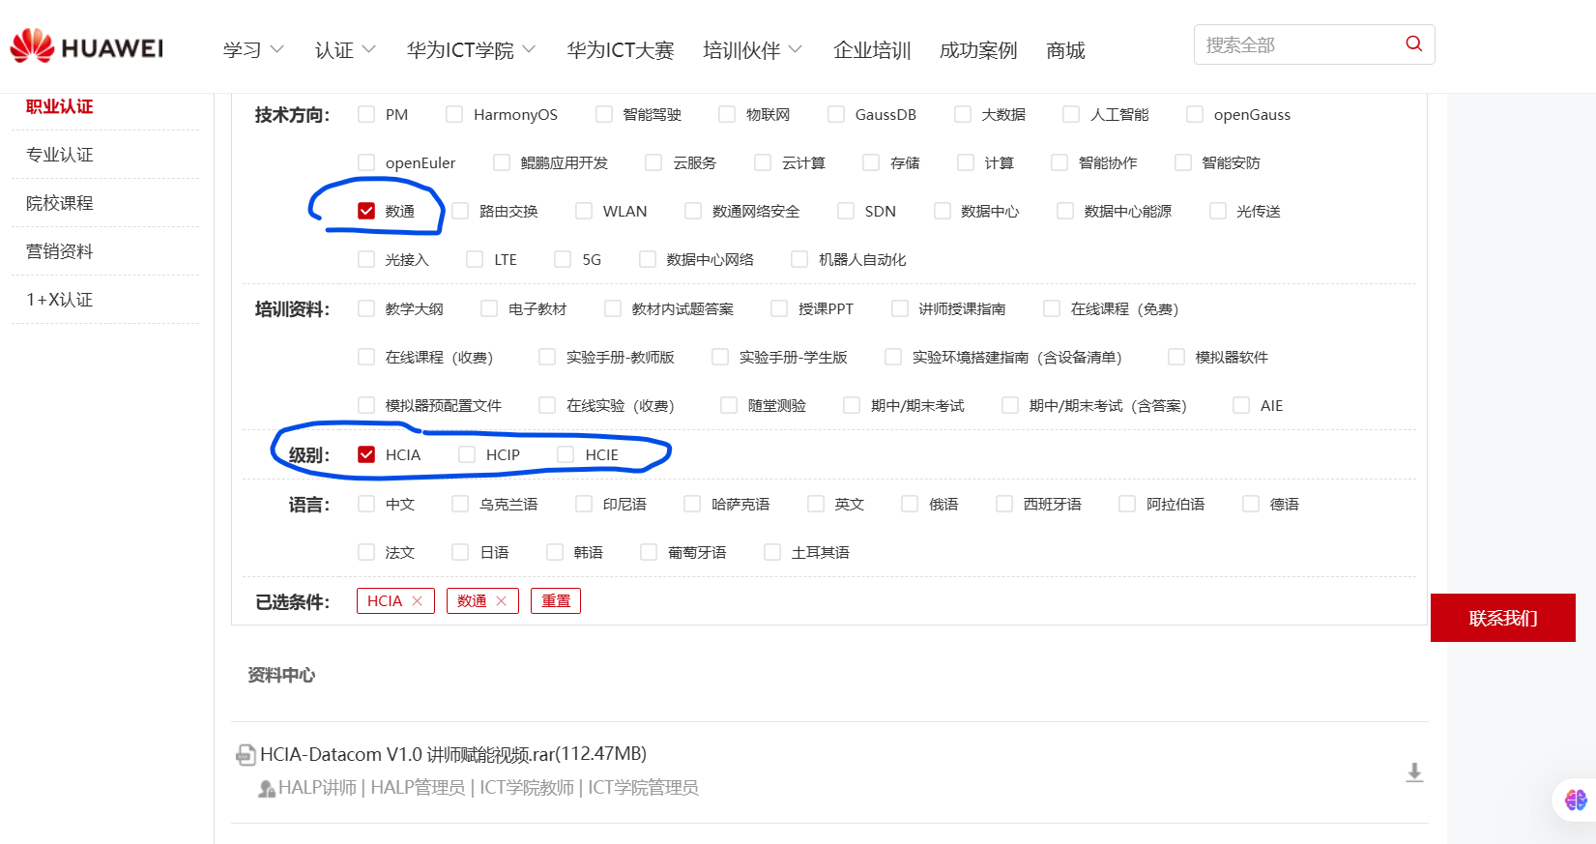Check the 智能驾驶 checkbox
Viewport: 1596px width, 844px height.
[604, 114]
